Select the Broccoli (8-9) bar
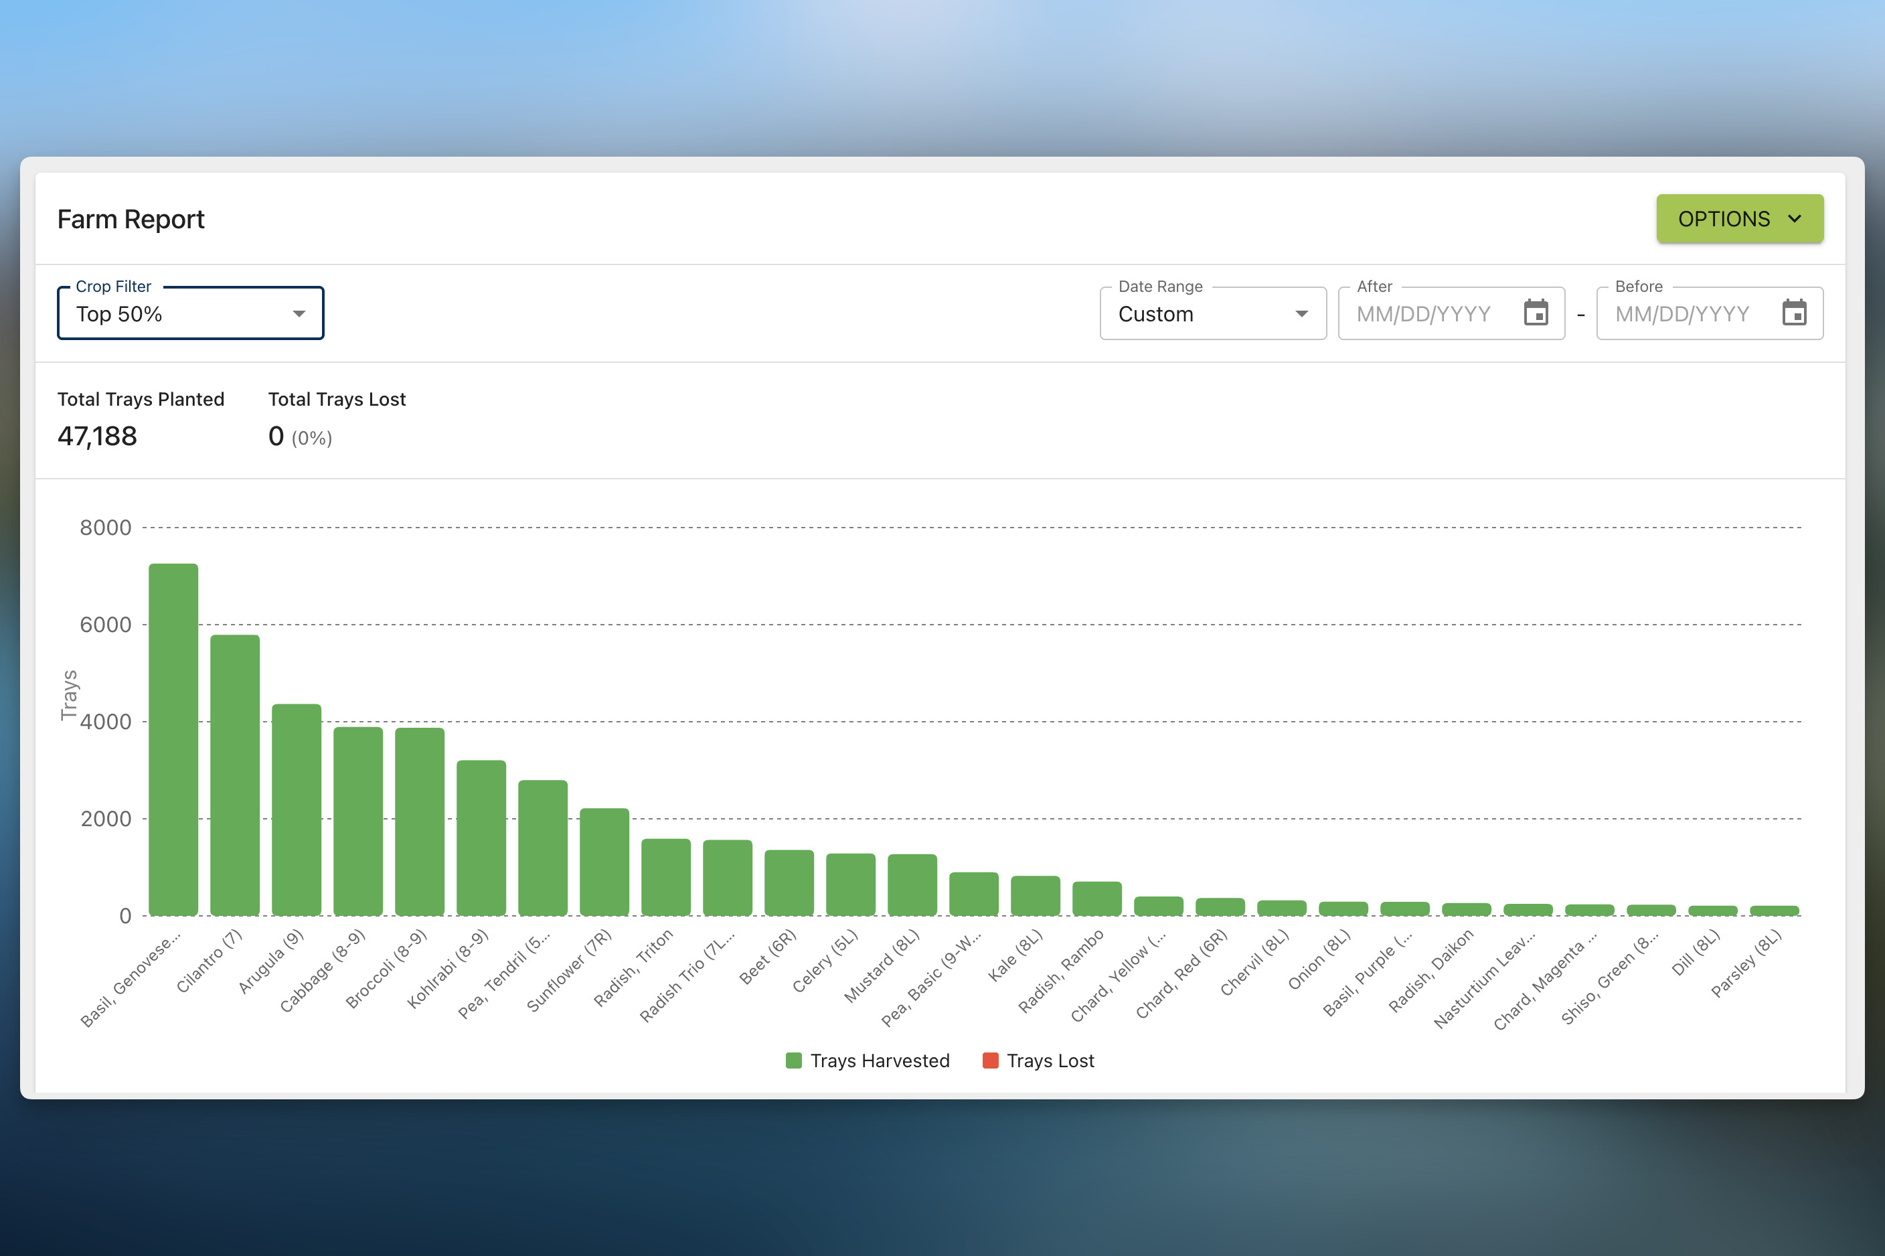The width and height of the screenshot is (1885, 1256). point(420,822)
